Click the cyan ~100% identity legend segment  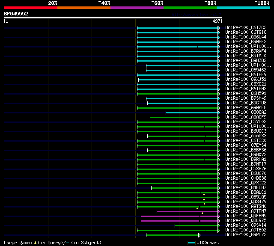243,8
